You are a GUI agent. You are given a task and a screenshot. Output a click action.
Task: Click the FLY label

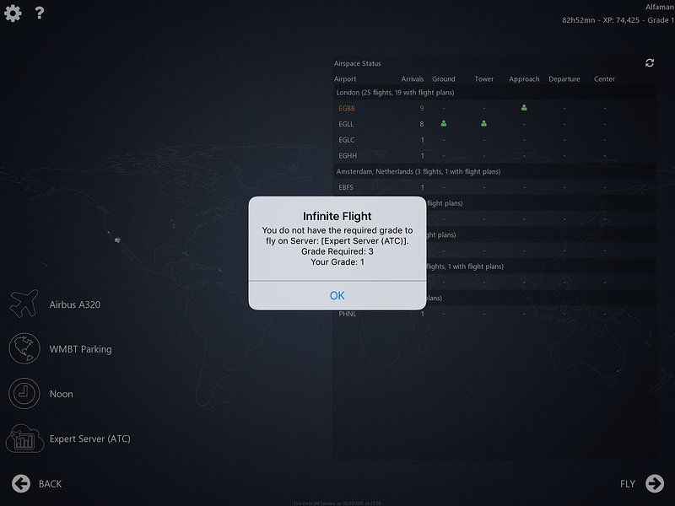click(x=627, y=484)
